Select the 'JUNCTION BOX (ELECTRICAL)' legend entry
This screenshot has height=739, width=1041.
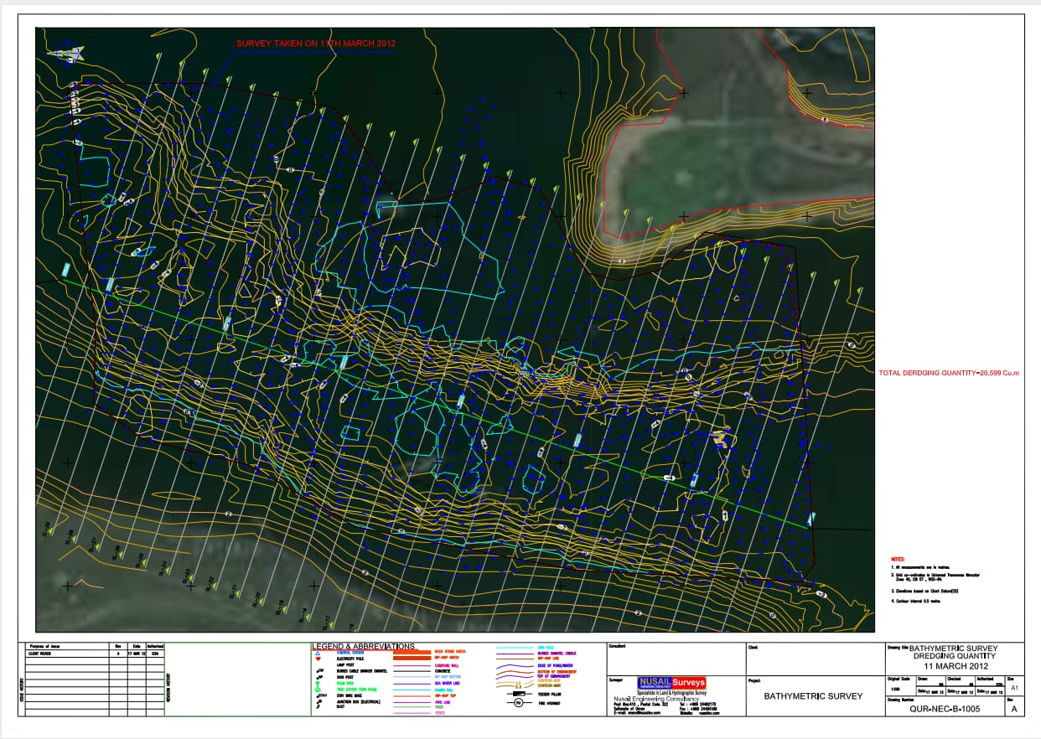click(x=359, y=701)
